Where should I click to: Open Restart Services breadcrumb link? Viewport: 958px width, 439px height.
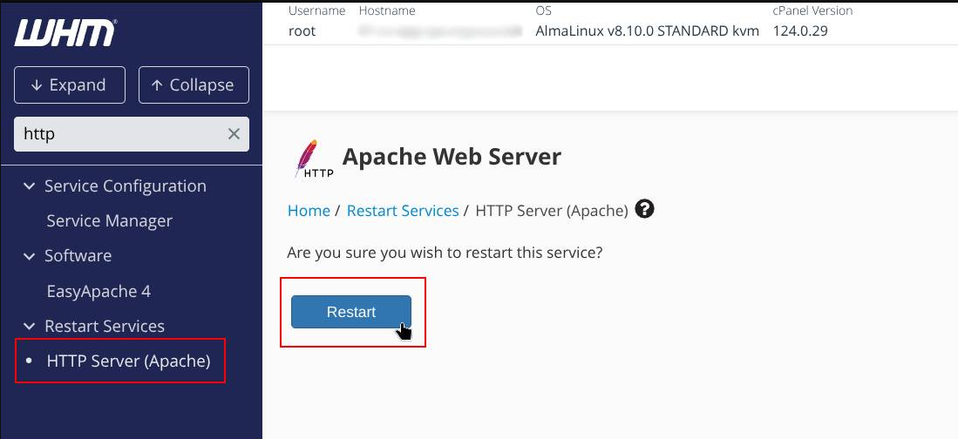(x=403, y=211)
